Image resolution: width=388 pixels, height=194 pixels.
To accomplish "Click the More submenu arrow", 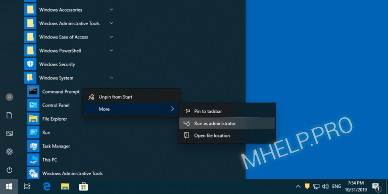I will coord(172,109).
